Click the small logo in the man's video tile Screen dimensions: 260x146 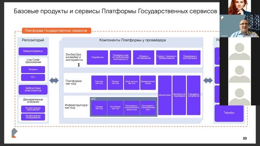223,17
